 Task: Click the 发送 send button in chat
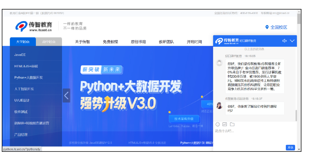pos(290,147)
